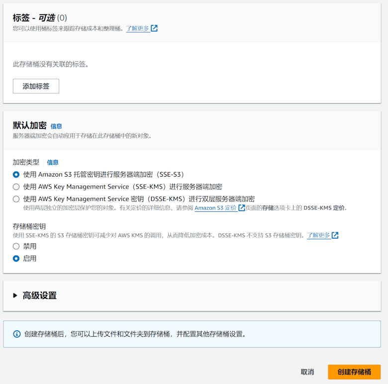The height and width of the screenshot is (384, 388).
Task: Open 了解更多 link in bucket key description
Action: (x=318, y=235)
